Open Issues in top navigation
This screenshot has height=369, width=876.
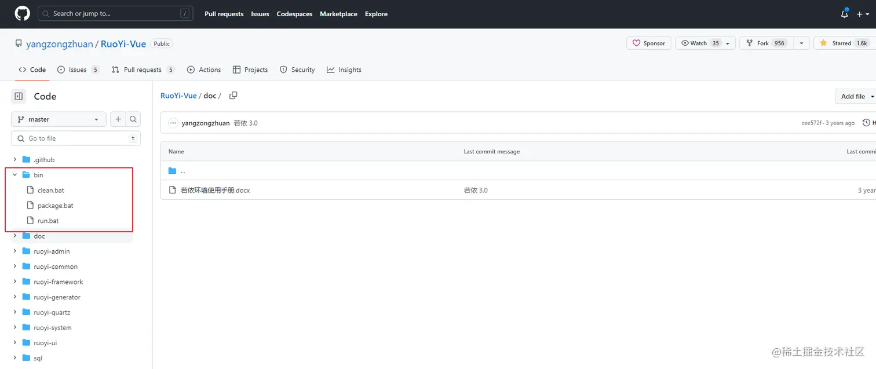coord(260,14)
